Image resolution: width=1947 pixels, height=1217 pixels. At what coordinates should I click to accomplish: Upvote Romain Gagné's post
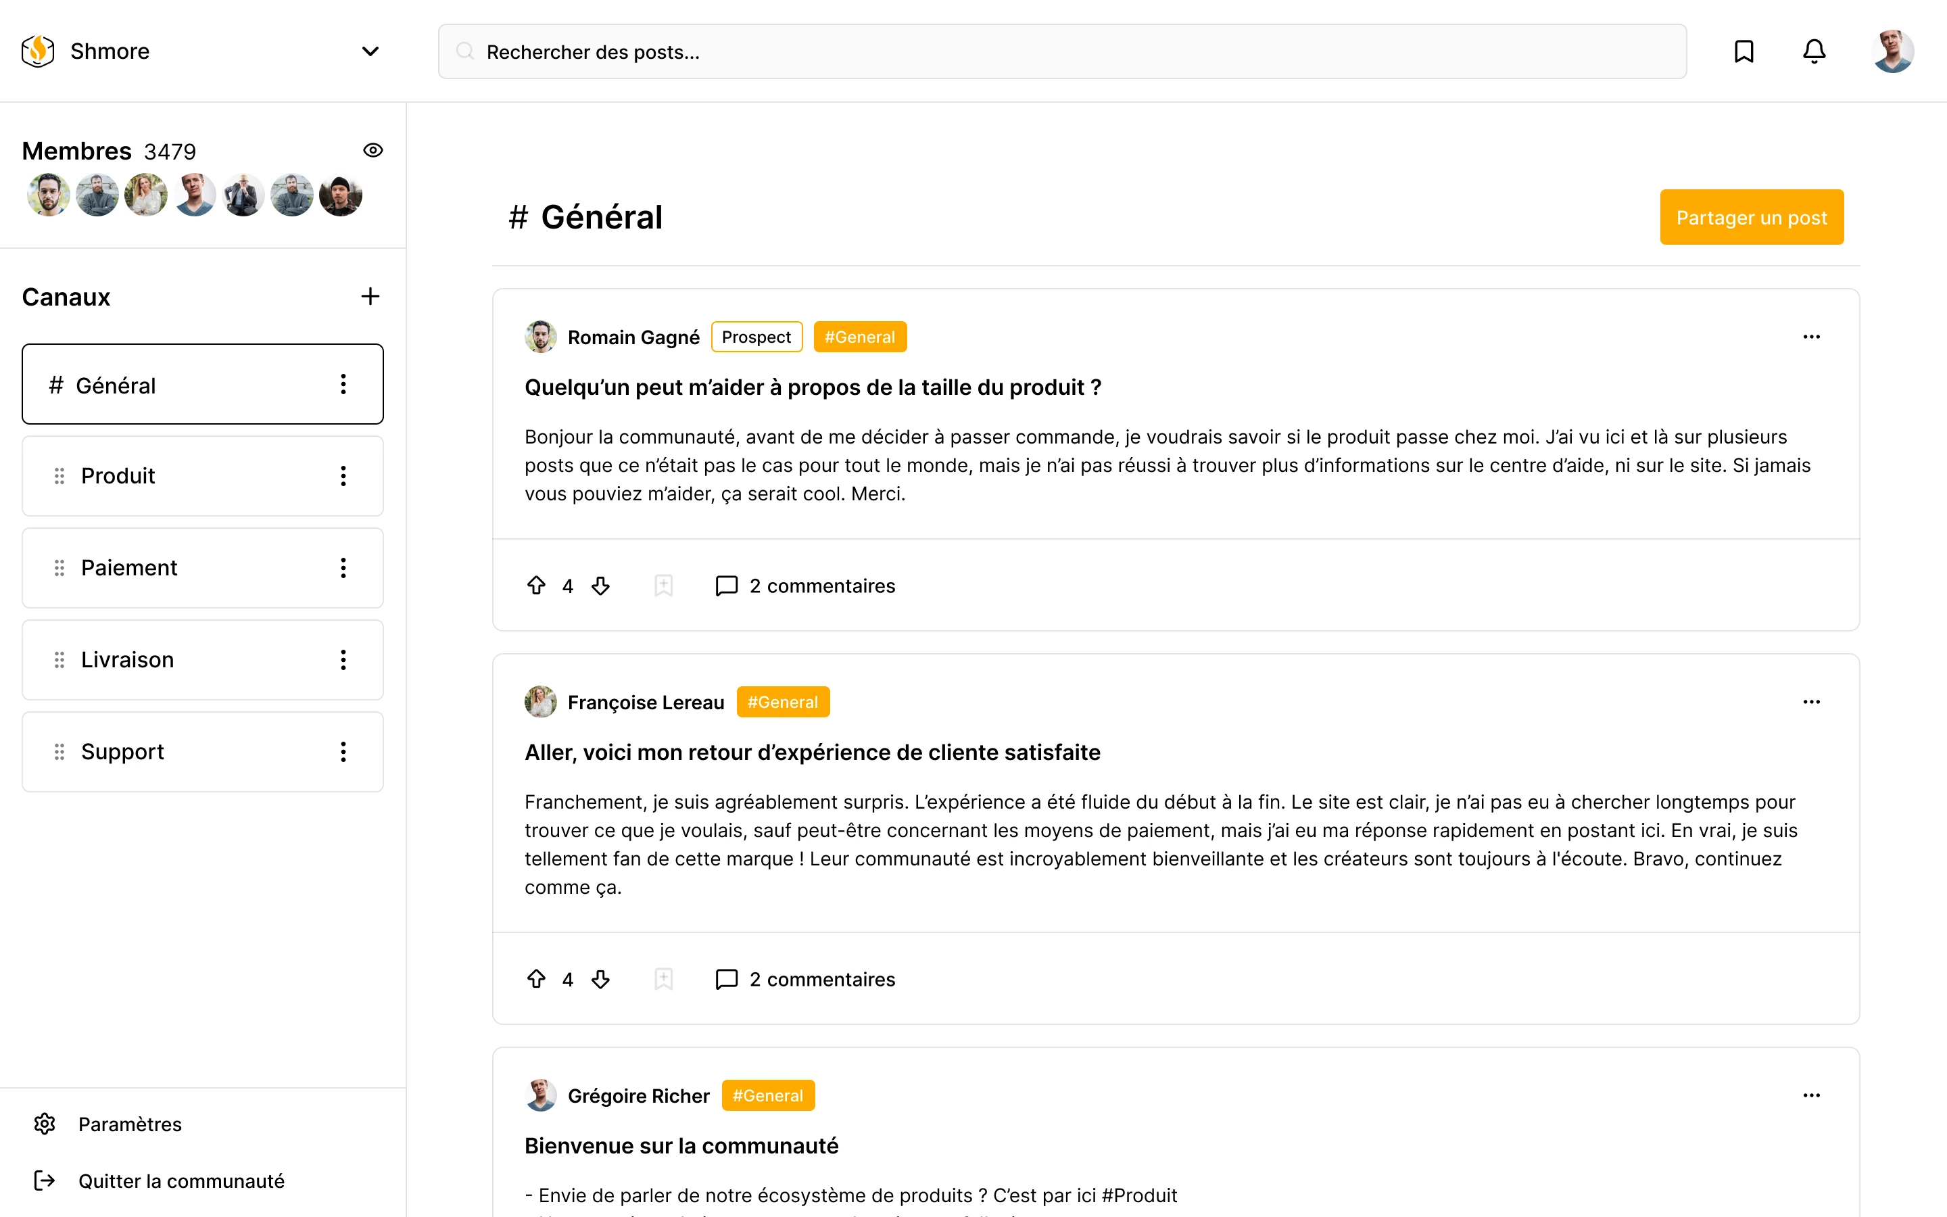click(536, 585)
